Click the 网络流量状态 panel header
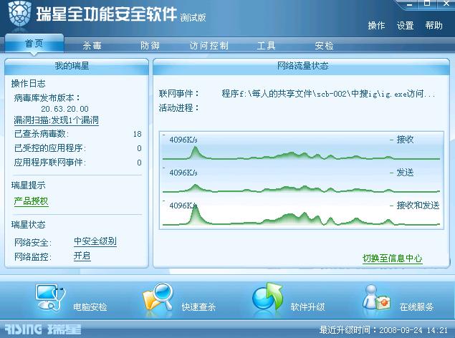Image resolution: width=455 pixels, height=338 pixels. (x=301, y=66)
